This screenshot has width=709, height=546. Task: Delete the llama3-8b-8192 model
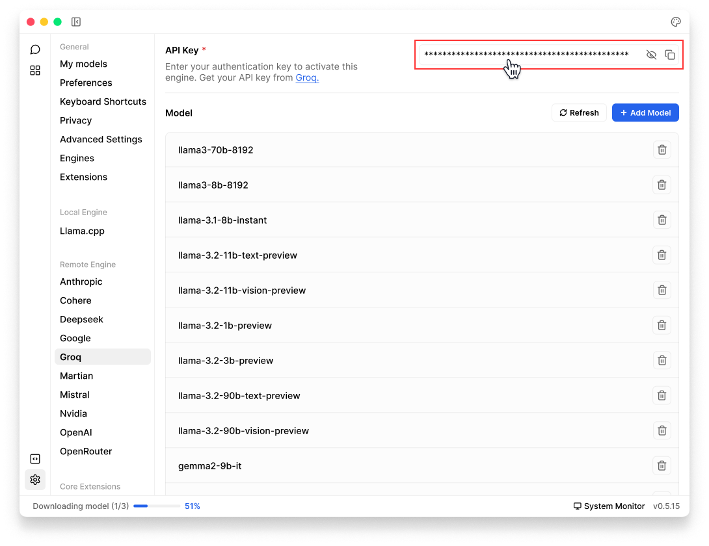tap(662, 185)
